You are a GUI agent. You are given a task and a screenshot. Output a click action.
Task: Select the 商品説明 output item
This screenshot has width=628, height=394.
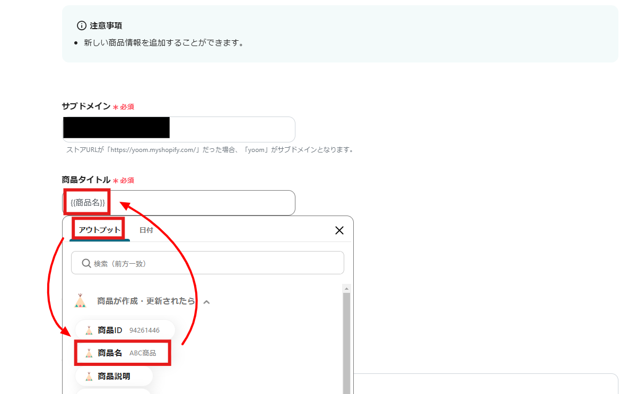(114, 377)
